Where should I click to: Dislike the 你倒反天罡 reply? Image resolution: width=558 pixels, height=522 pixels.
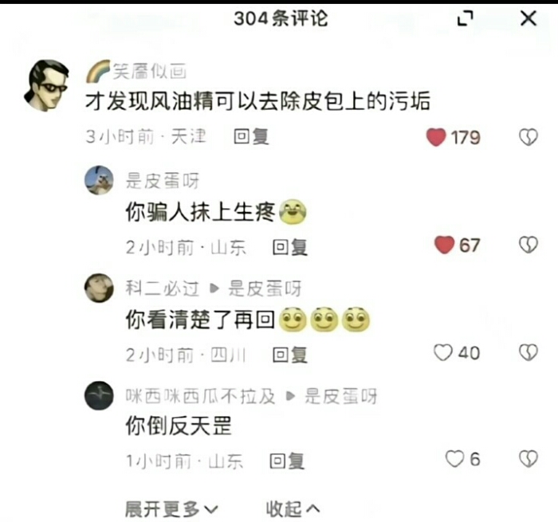(x=529, y=459)
